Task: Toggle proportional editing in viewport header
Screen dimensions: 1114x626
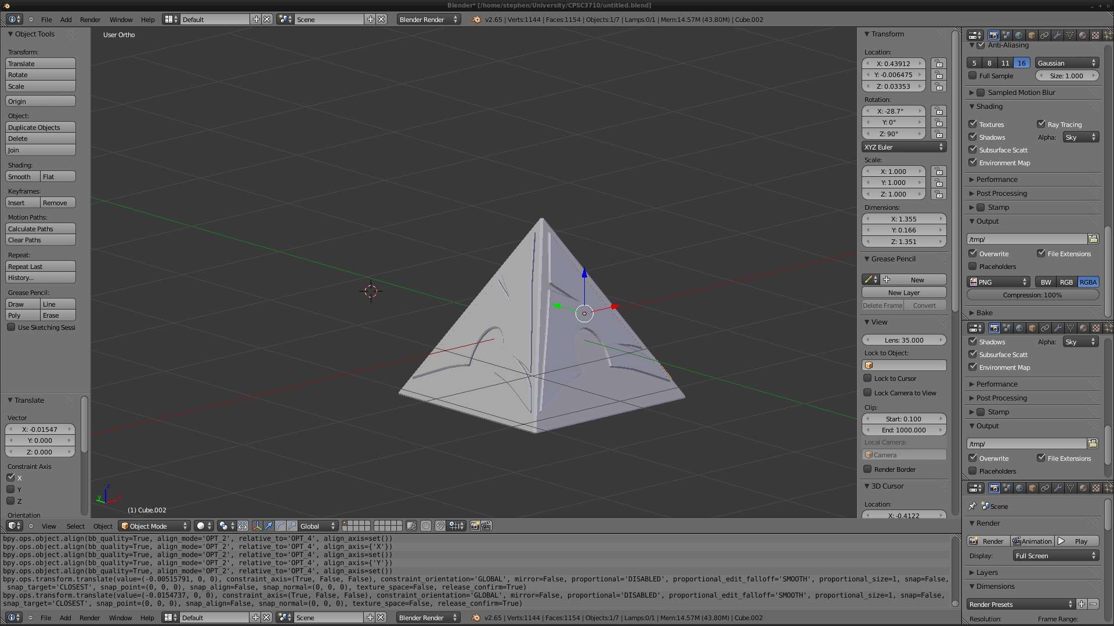Action: (x=426, y=526)
